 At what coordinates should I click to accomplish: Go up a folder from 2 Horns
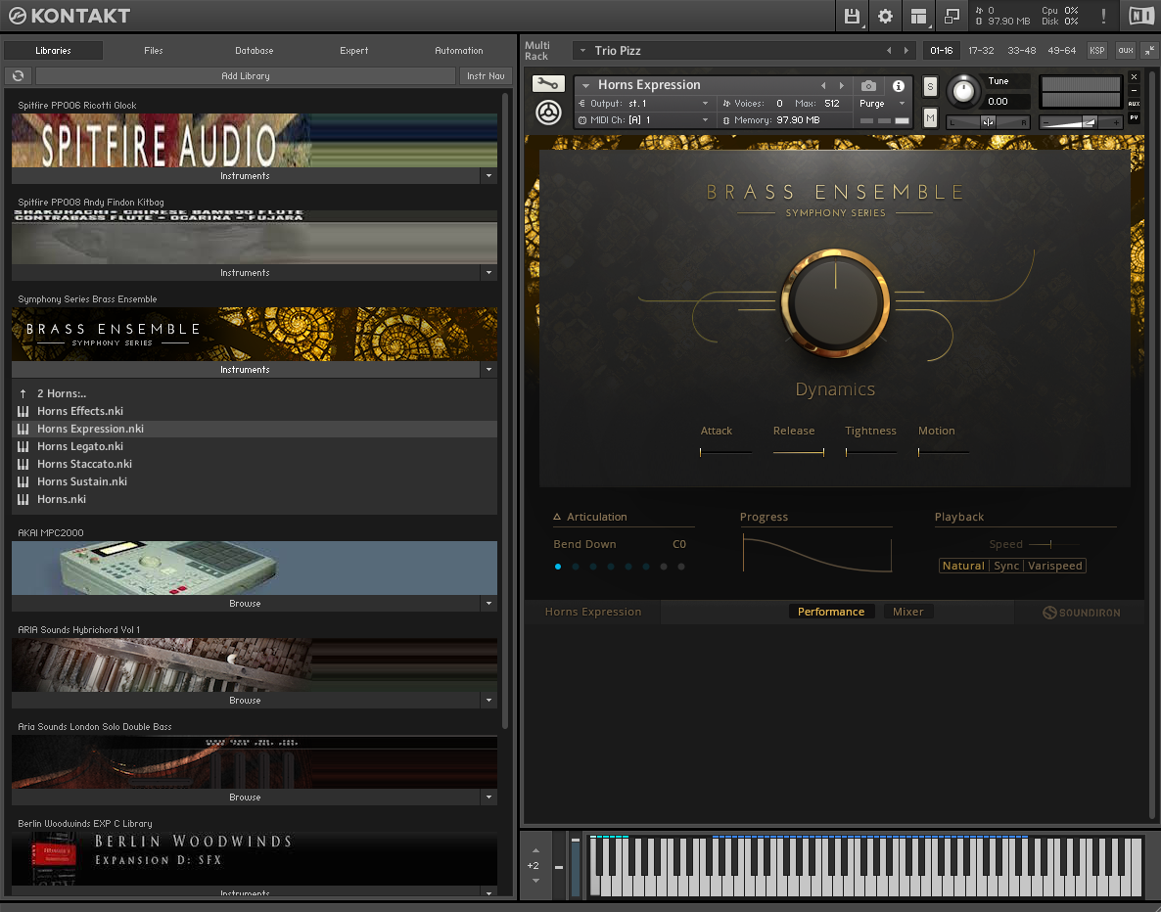23,393
